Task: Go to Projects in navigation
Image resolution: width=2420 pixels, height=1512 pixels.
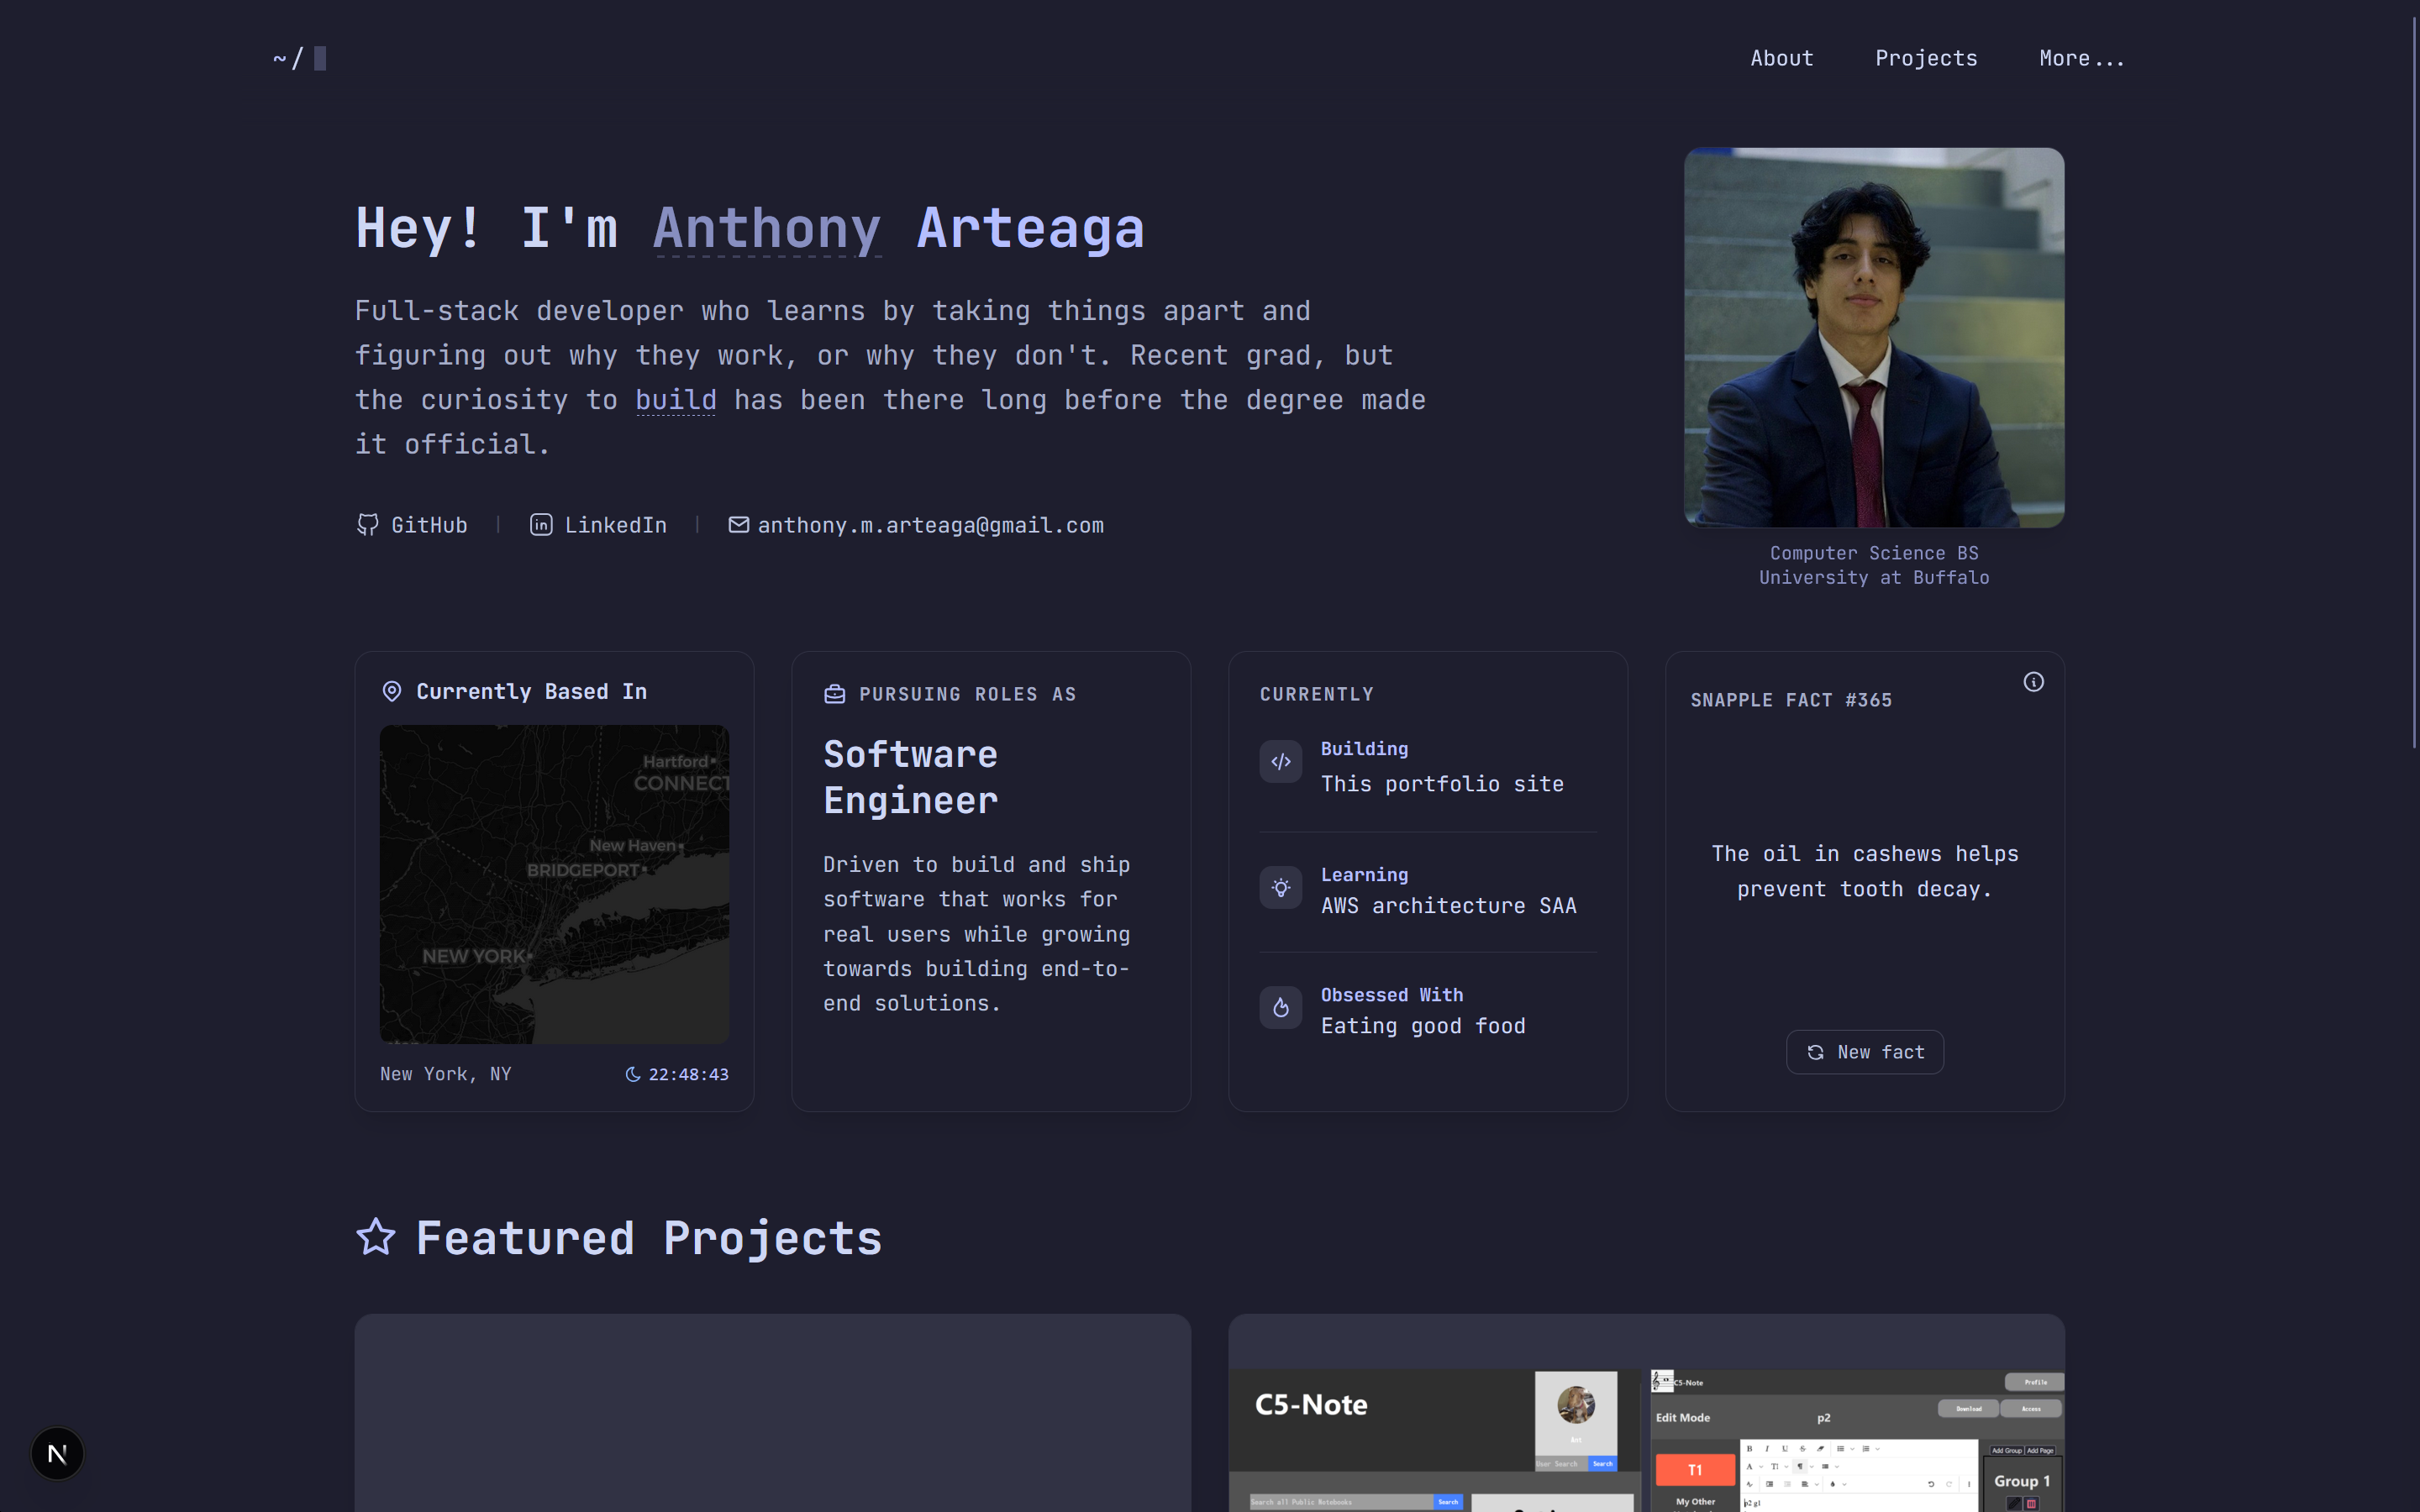Action: point(1925,58)
